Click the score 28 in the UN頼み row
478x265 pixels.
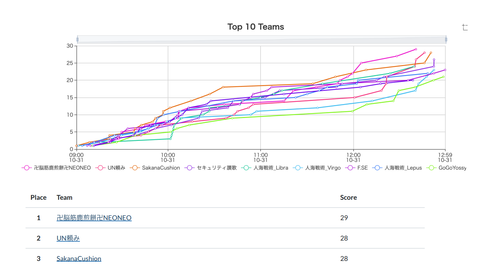(x=344, y=238)
